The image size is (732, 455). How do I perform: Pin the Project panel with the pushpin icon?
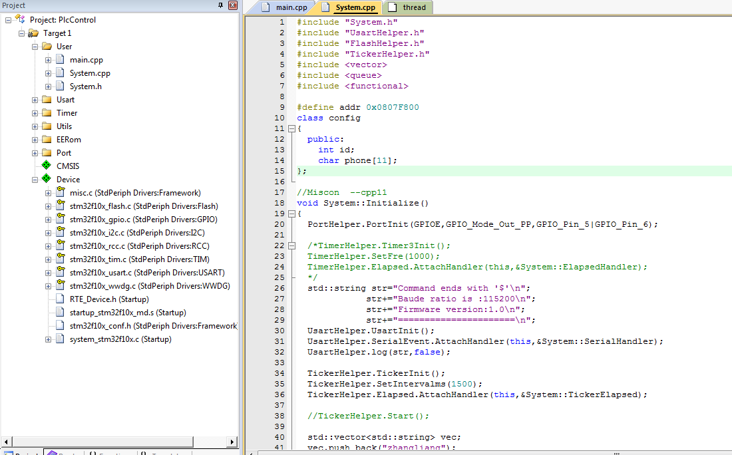click(221, 5)
